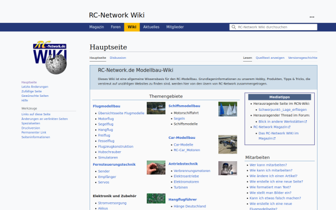This screenshot has width=336, height=210.
Task: Open the Hangflug link
Action: [105, 130]
